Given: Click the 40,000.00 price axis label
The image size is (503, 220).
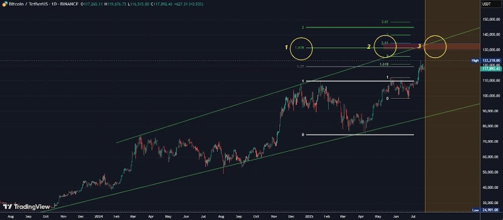Looking at the screenshot, I should [491, 187].
